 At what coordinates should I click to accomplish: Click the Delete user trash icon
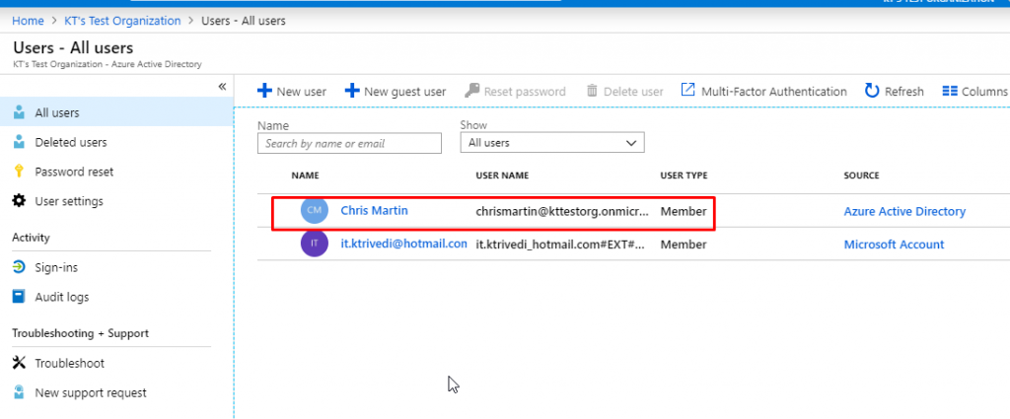(592, 91)
